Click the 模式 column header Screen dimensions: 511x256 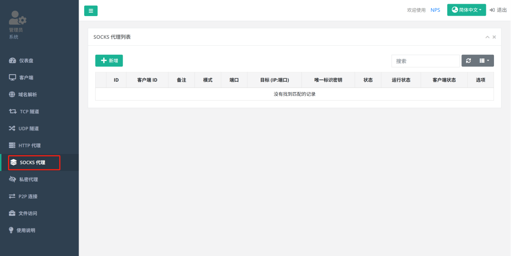click(208, 80)
